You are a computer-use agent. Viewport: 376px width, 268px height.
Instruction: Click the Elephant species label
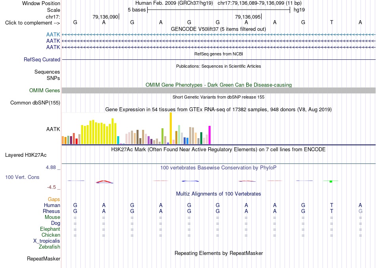coord(50,229)
